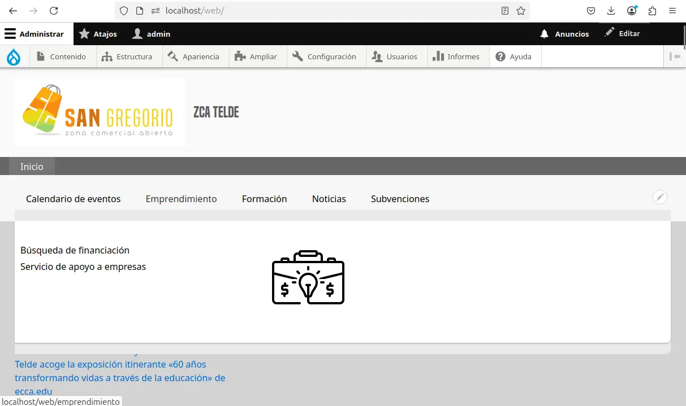Open the contextual edit pencil dropdown

660,197
